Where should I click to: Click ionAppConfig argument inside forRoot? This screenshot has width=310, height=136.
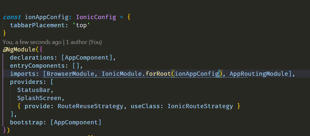click(196, 74)
